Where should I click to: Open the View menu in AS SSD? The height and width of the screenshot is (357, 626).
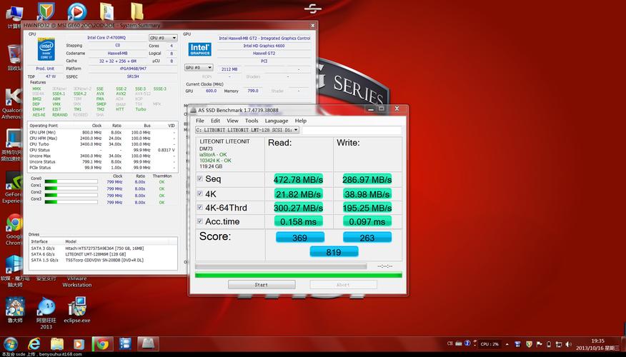point(232,121)
